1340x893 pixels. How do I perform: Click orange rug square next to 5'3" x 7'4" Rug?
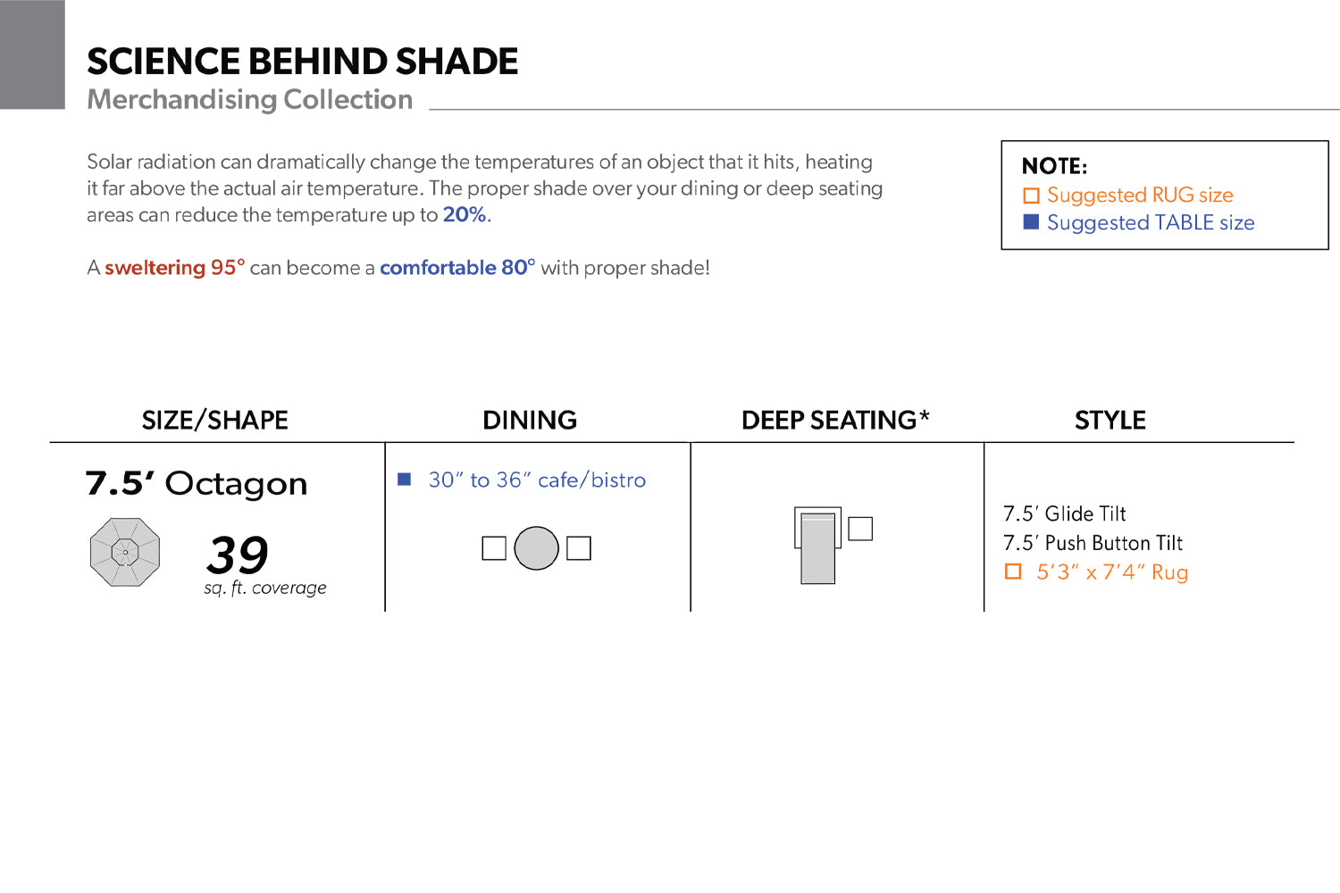click(x=1013, y=572)
